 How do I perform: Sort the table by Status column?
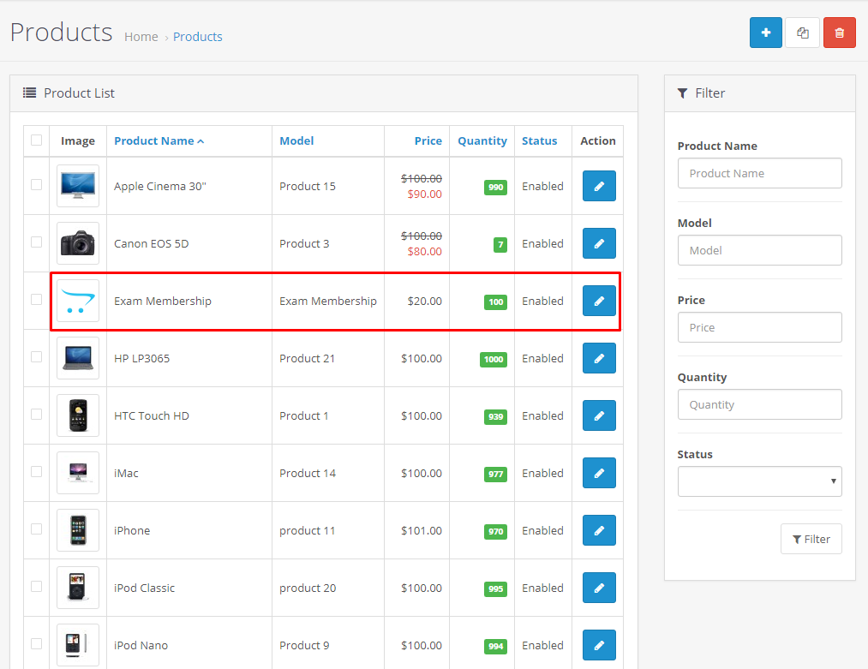[x=539, y=141]
